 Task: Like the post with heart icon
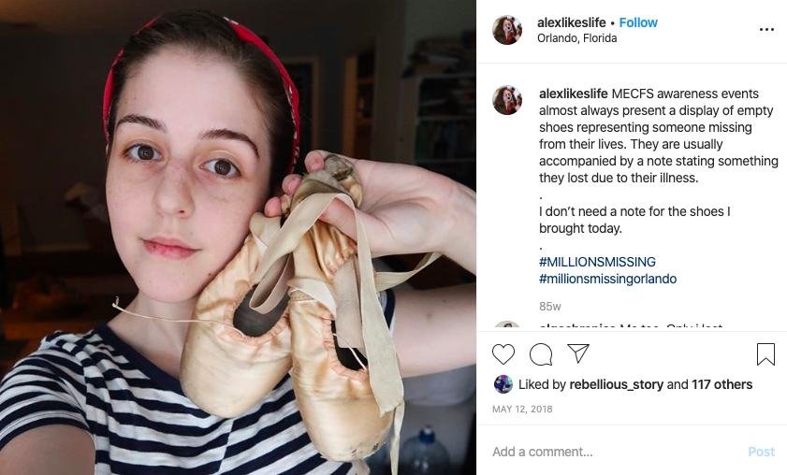tap(503, 354)
